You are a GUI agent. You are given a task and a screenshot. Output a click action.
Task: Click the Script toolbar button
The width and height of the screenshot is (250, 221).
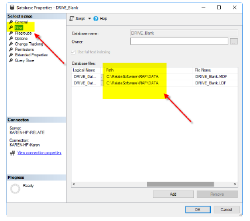pyautogui.click(x=77, y=19)
